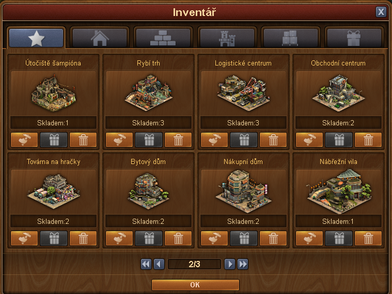392x294 pixels.
Task: Click trash icon under Továrna na hračky
Action: [x=83, y=238]
